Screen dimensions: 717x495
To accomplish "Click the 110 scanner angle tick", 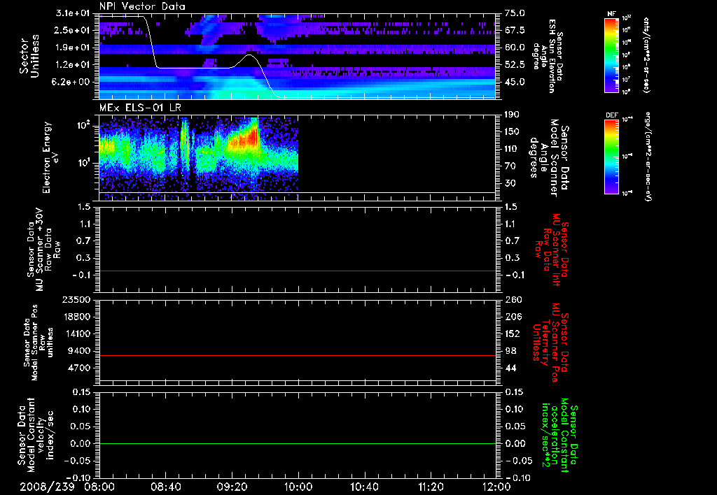I will pyautogui.click(x=512, y=149).
